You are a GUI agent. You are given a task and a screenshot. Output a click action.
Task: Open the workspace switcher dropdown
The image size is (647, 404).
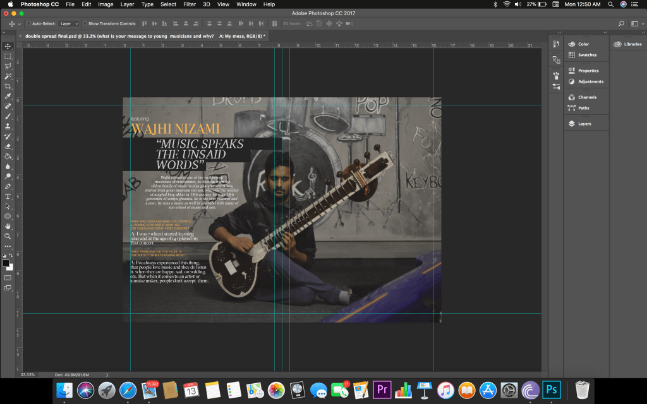coord(635,23)
